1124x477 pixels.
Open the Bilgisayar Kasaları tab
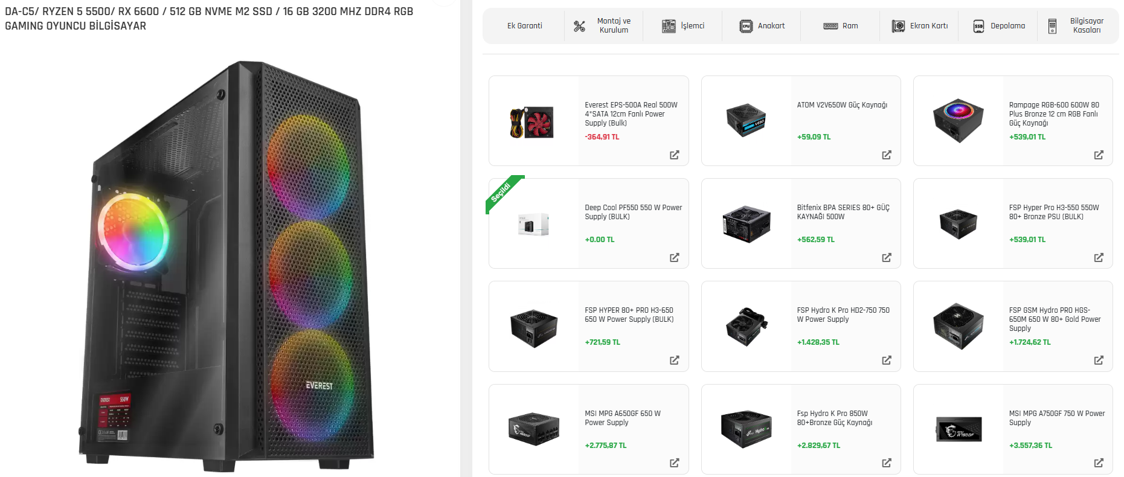click(1077, 26)
